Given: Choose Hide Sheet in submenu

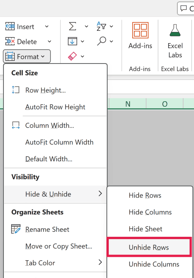Looking at the screenshot, I should (150, 229).
